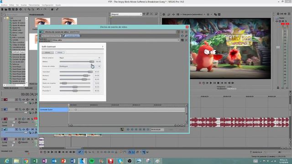Switch to Medios de proyecto tab
The width and height of the screenshot is (292, 164).
tap(11, 88)
